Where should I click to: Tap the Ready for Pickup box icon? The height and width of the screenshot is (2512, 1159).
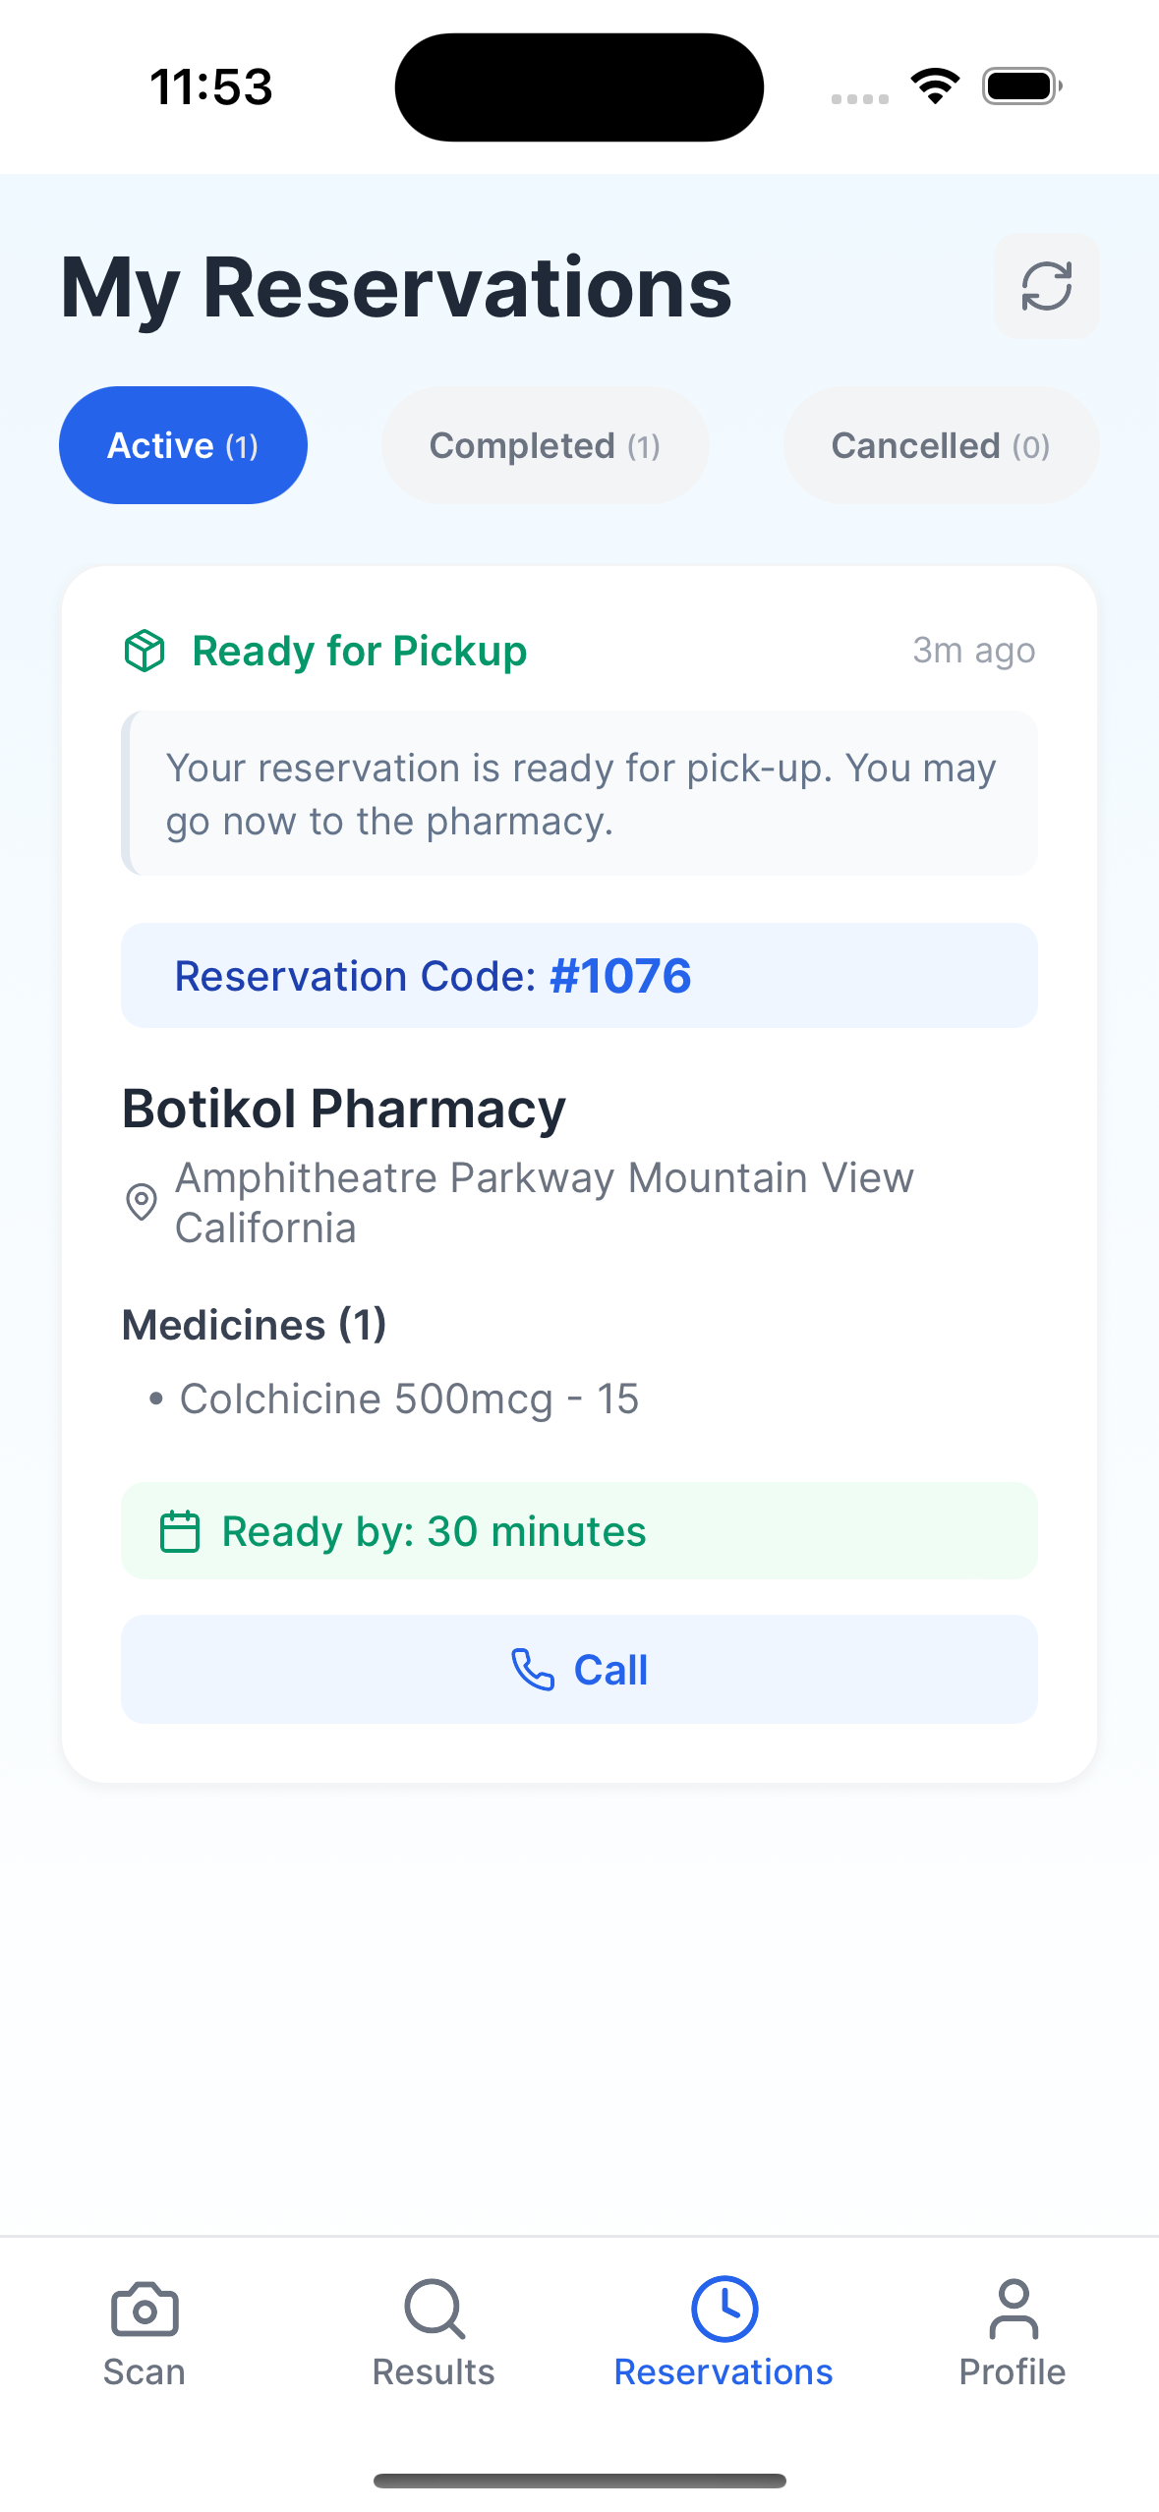click(145, 651)
